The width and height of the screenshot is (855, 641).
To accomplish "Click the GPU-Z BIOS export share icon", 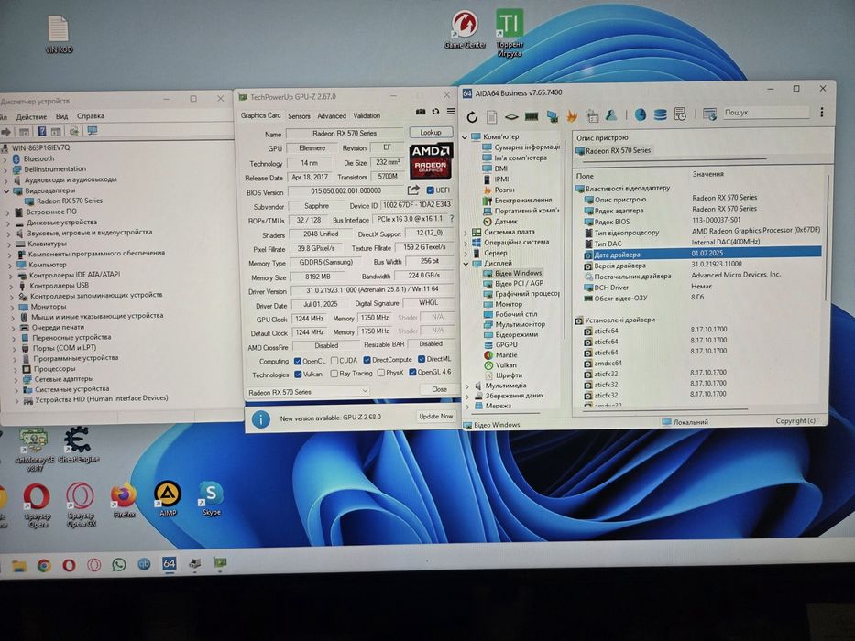I will pyautogui.click(x=413, y=190).
